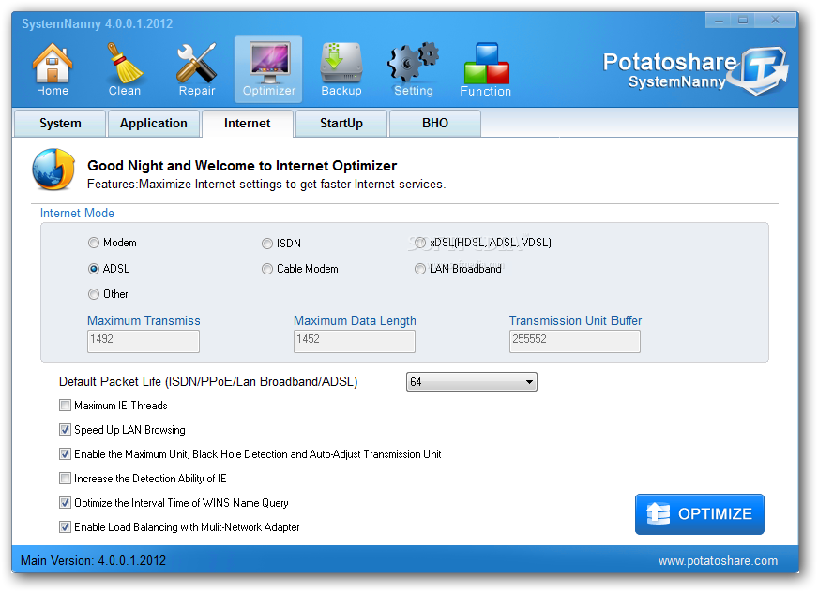Click Main Version 4.0.0.1.2012 status text
818x592 pixels.
(x=93, y=561)
